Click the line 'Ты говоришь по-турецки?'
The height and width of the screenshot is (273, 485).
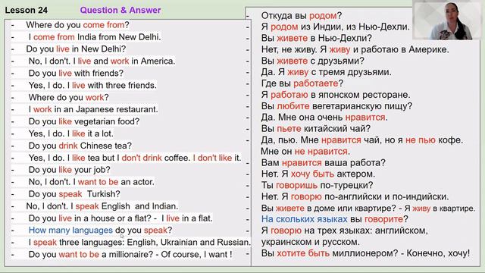click(317, 185)
